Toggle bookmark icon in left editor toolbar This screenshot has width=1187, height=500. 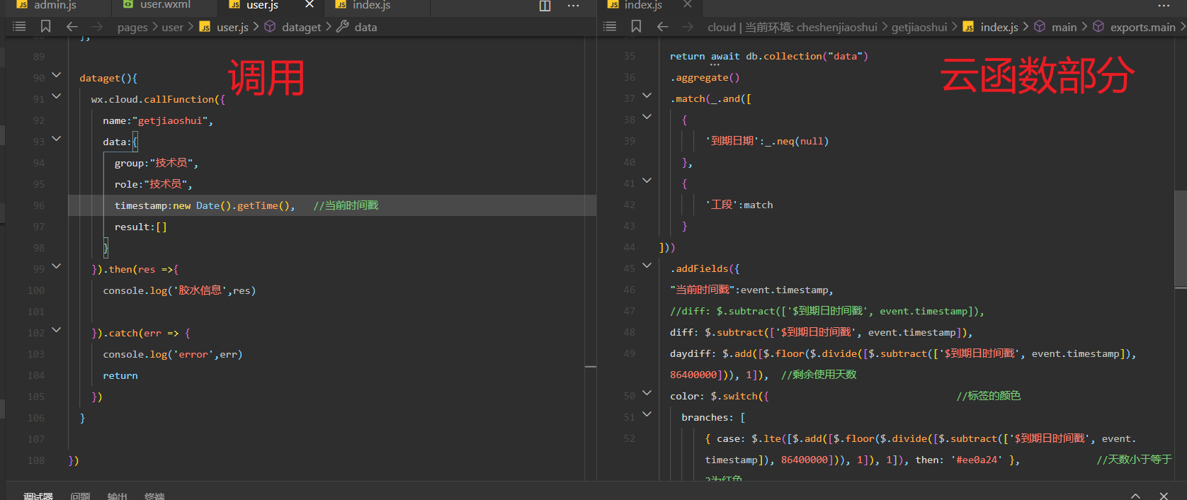[45, 26]
